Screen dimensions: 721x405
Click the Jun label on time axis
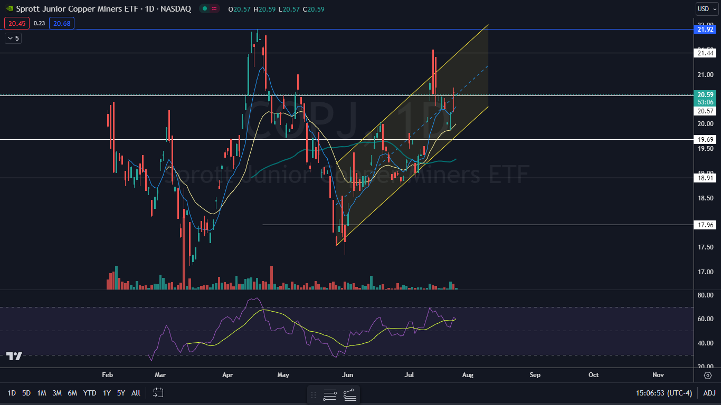[348, 375]
